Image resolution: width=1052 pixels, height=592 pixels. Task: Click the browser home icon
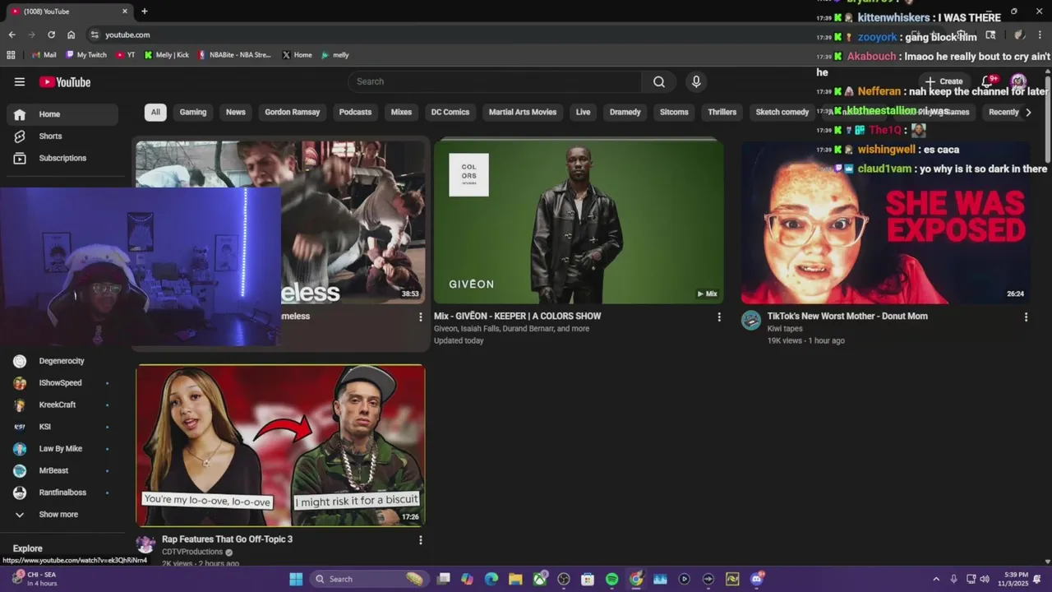(x=72, y=35)
